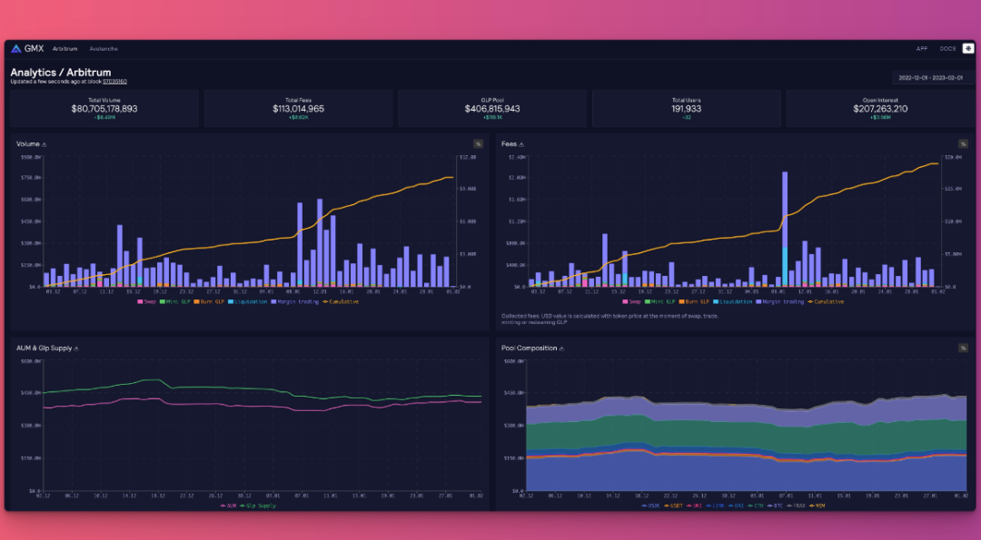Click the GMX logo in the header
This screenshot has width=981, height=540.
tap(25, 49)
